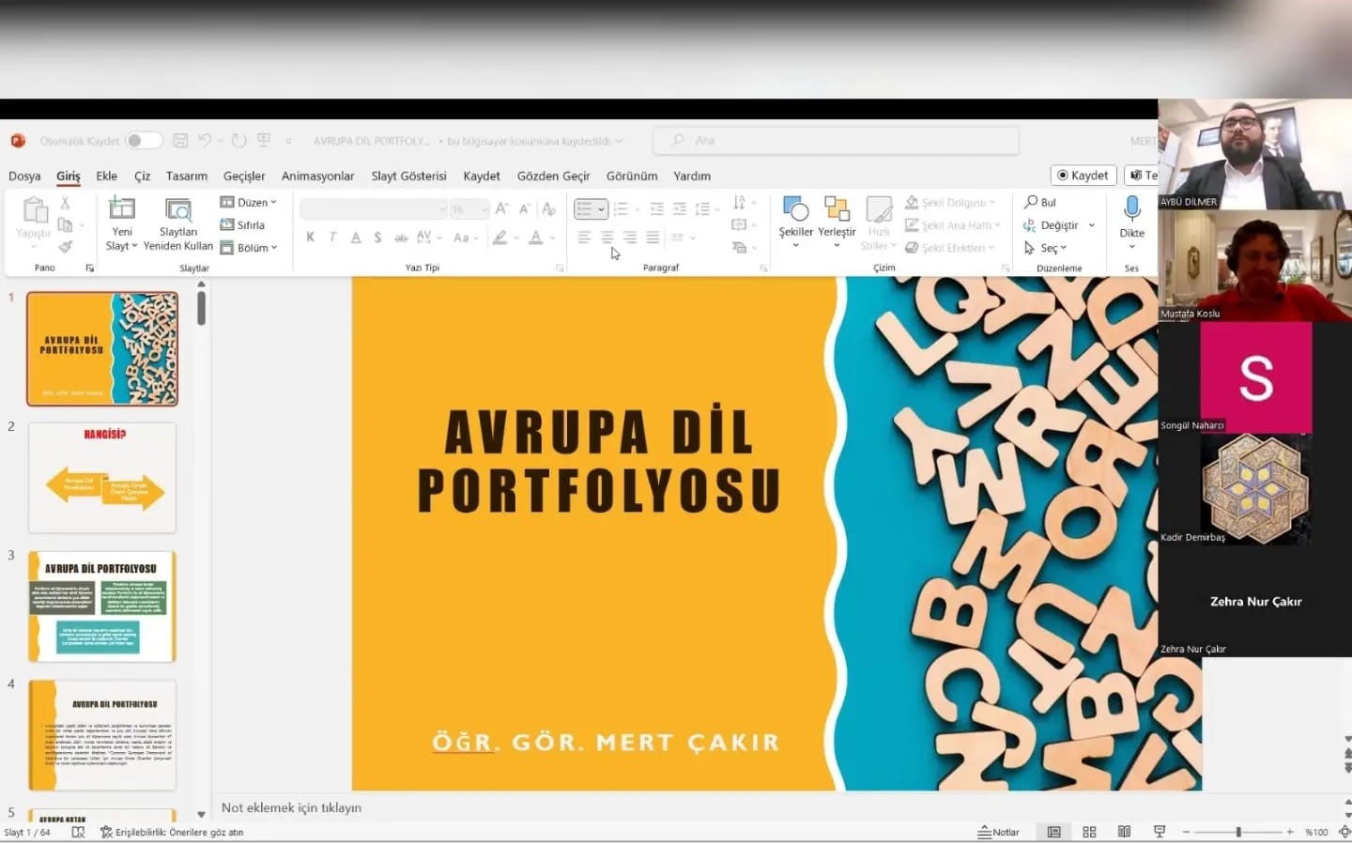This screenshot has width=1352, height=844.
Task: Toggle the Otomatik Kaydet switch
Action: pos(144,141)
